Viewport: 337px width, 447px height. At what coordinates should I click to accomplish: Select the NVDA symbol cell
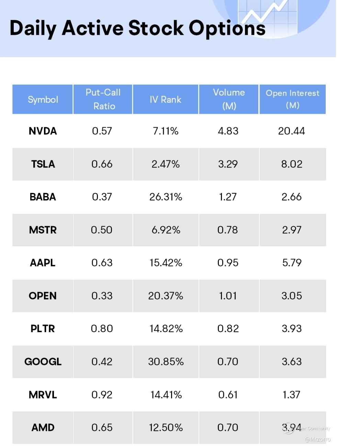click(43, 131)
